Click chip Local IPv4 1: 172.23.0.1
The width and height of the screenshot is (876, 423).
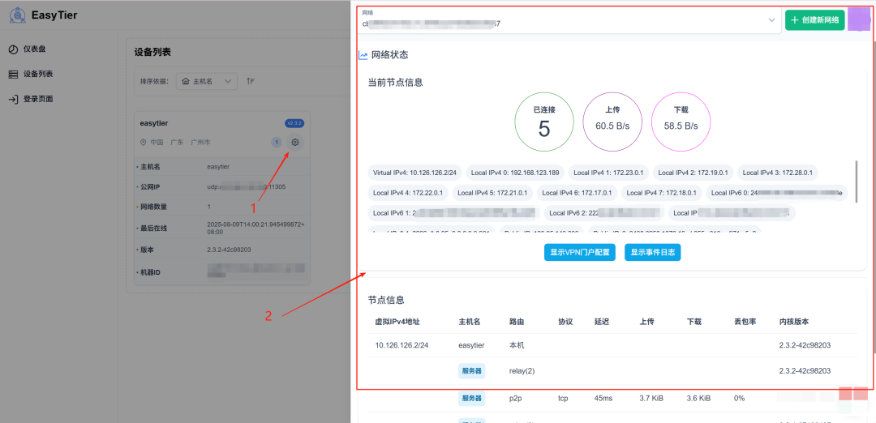(x=608, y=173)
